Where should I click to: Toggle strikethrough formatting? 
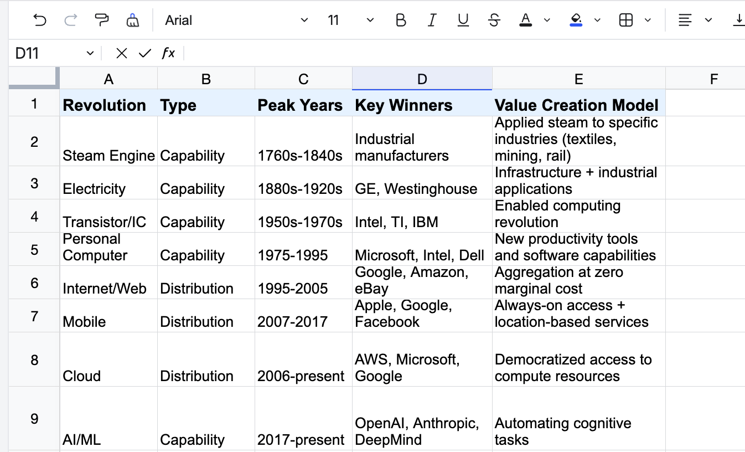[494, 20]
